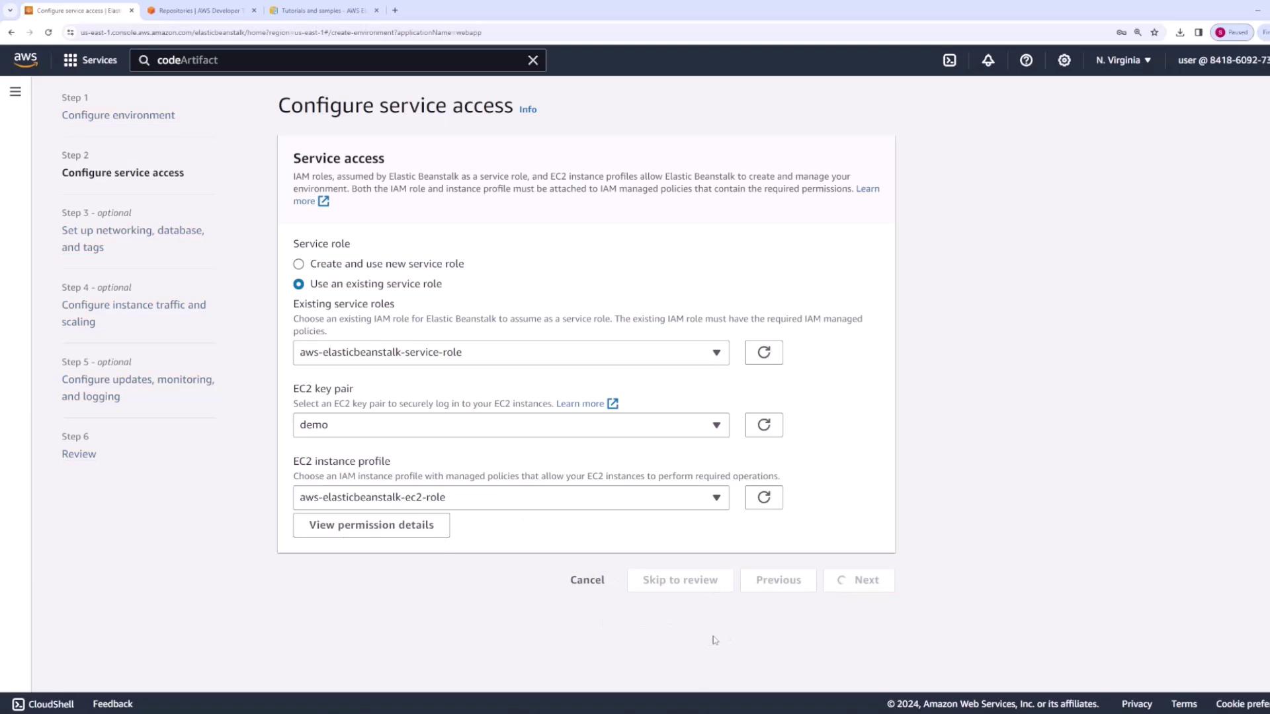Open the Services menu

pos(90,60)
